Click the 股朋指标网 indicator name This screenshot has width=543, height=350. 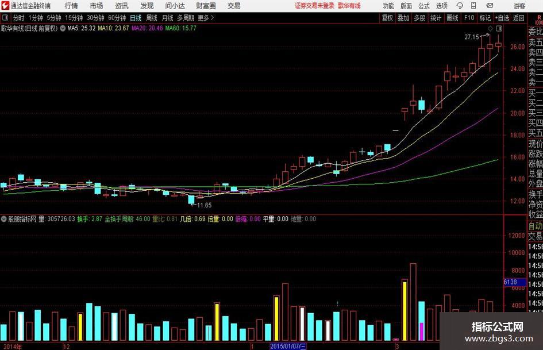click(22, 219)
